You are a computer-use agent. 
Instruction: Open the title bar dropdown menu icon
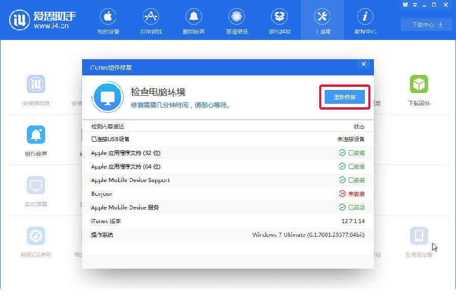point(415,5)
